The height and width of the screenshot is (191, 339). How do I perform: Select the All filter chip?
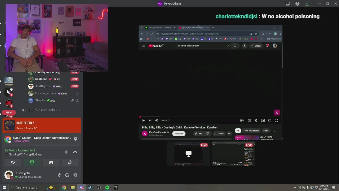coord(238,131)
